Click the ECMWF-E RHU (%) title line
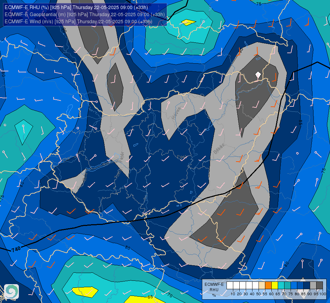 click(x=76, y=7)
